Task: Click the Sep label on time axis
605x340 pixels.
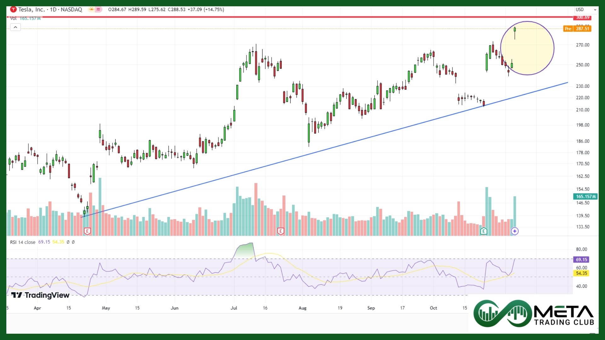Action: coord(371,308)
